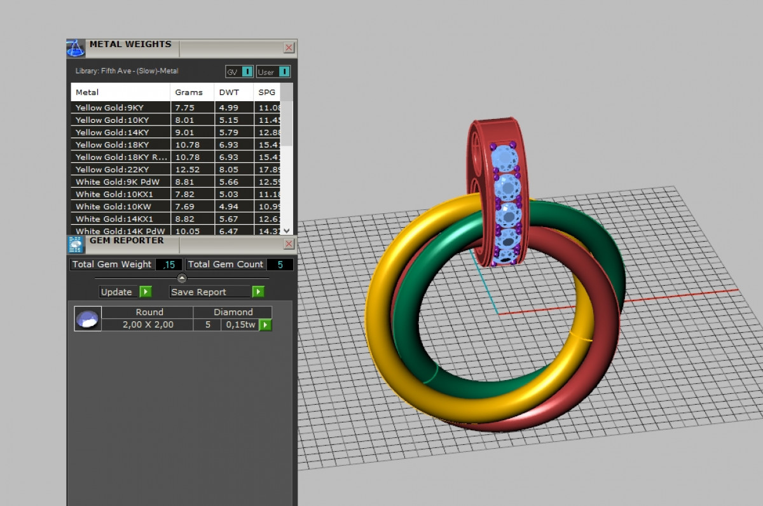Image resolution: width=763 pixels, height=506 pixels.
Task: Click the Metal Weights scale icon
Action: tap(76, 48)
